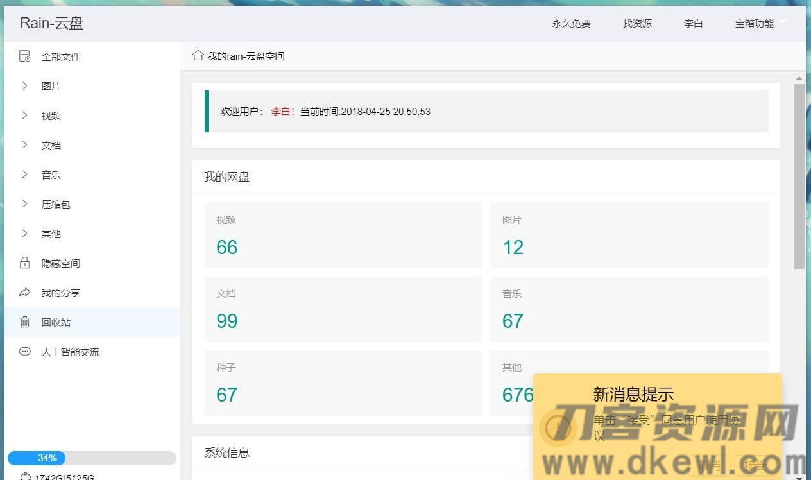
Task: Click the trash icon for 回收站
Action: coord(25,322)
